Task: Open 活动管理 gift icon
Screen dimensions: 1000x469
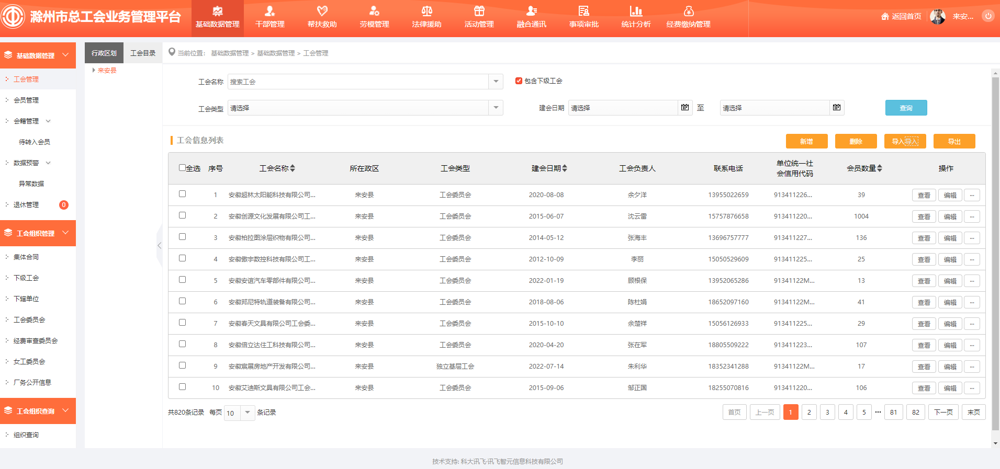Action: [x=479, y=11]
